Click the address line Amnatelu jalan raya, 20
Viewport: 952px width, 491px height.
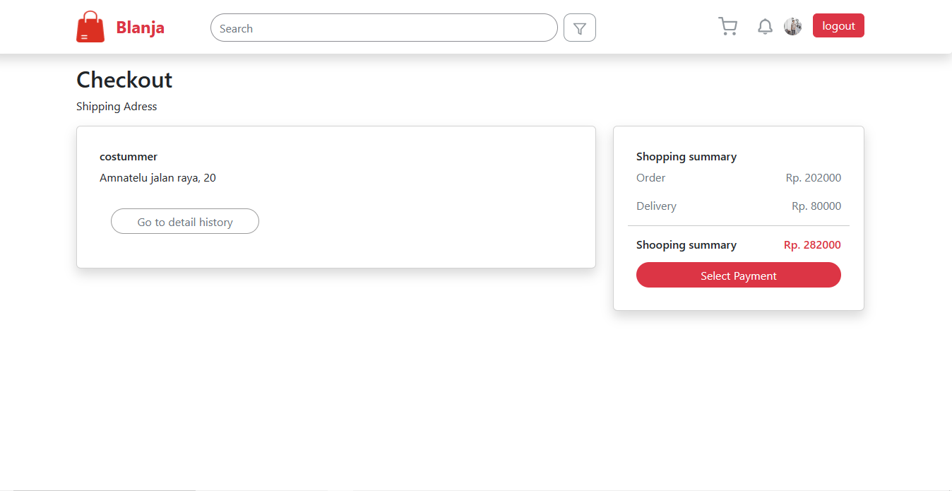point(157,177)
